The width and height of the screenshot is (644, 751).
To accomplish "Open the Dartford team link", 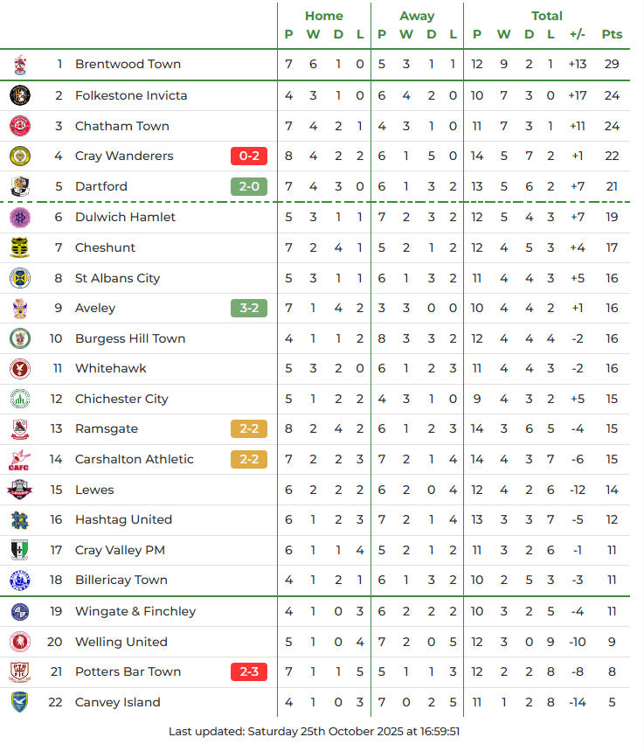I will pos(101,186).
